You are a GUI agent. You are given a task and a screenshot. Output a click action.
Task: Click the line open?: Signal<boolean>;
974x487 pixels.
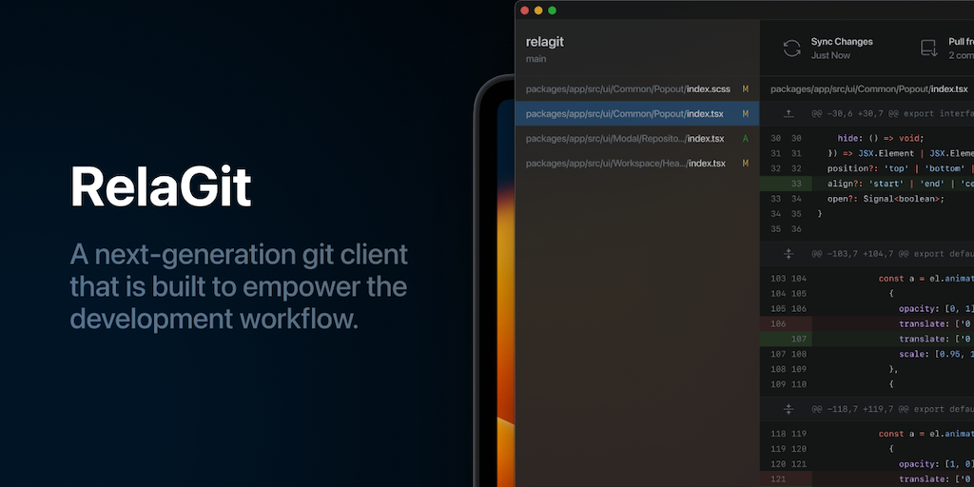pyautogui.click(x=886, y=199)
